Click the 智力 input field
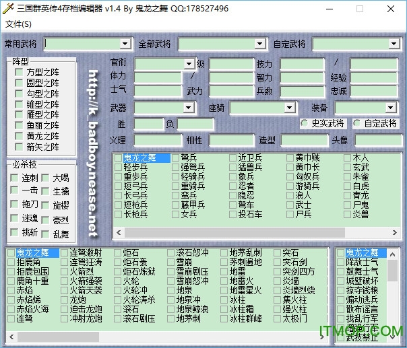 tap(302, 77)
